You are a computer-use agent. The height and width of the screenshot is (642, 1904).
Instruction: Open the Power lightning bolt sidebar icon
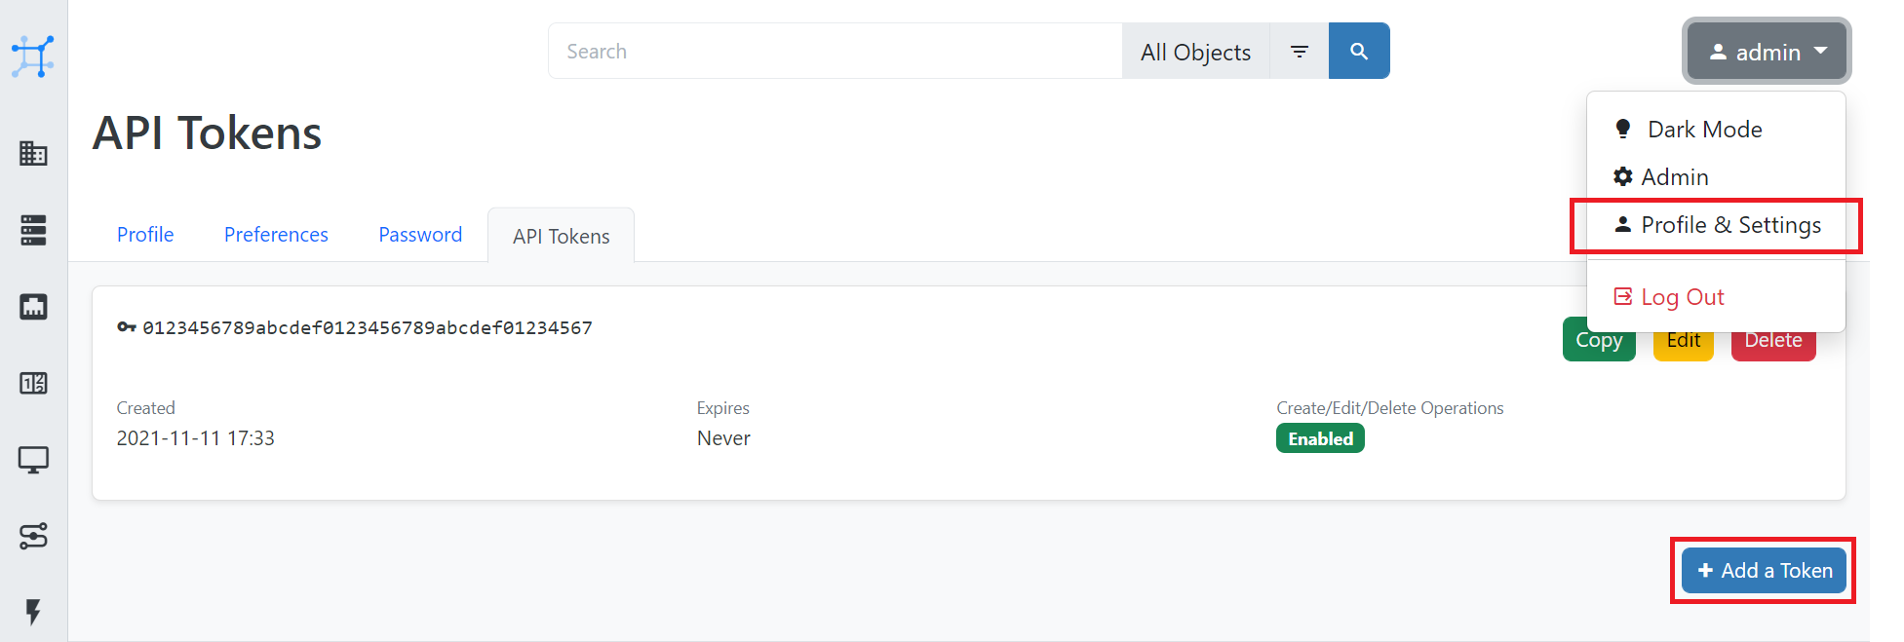pos(33,612)
